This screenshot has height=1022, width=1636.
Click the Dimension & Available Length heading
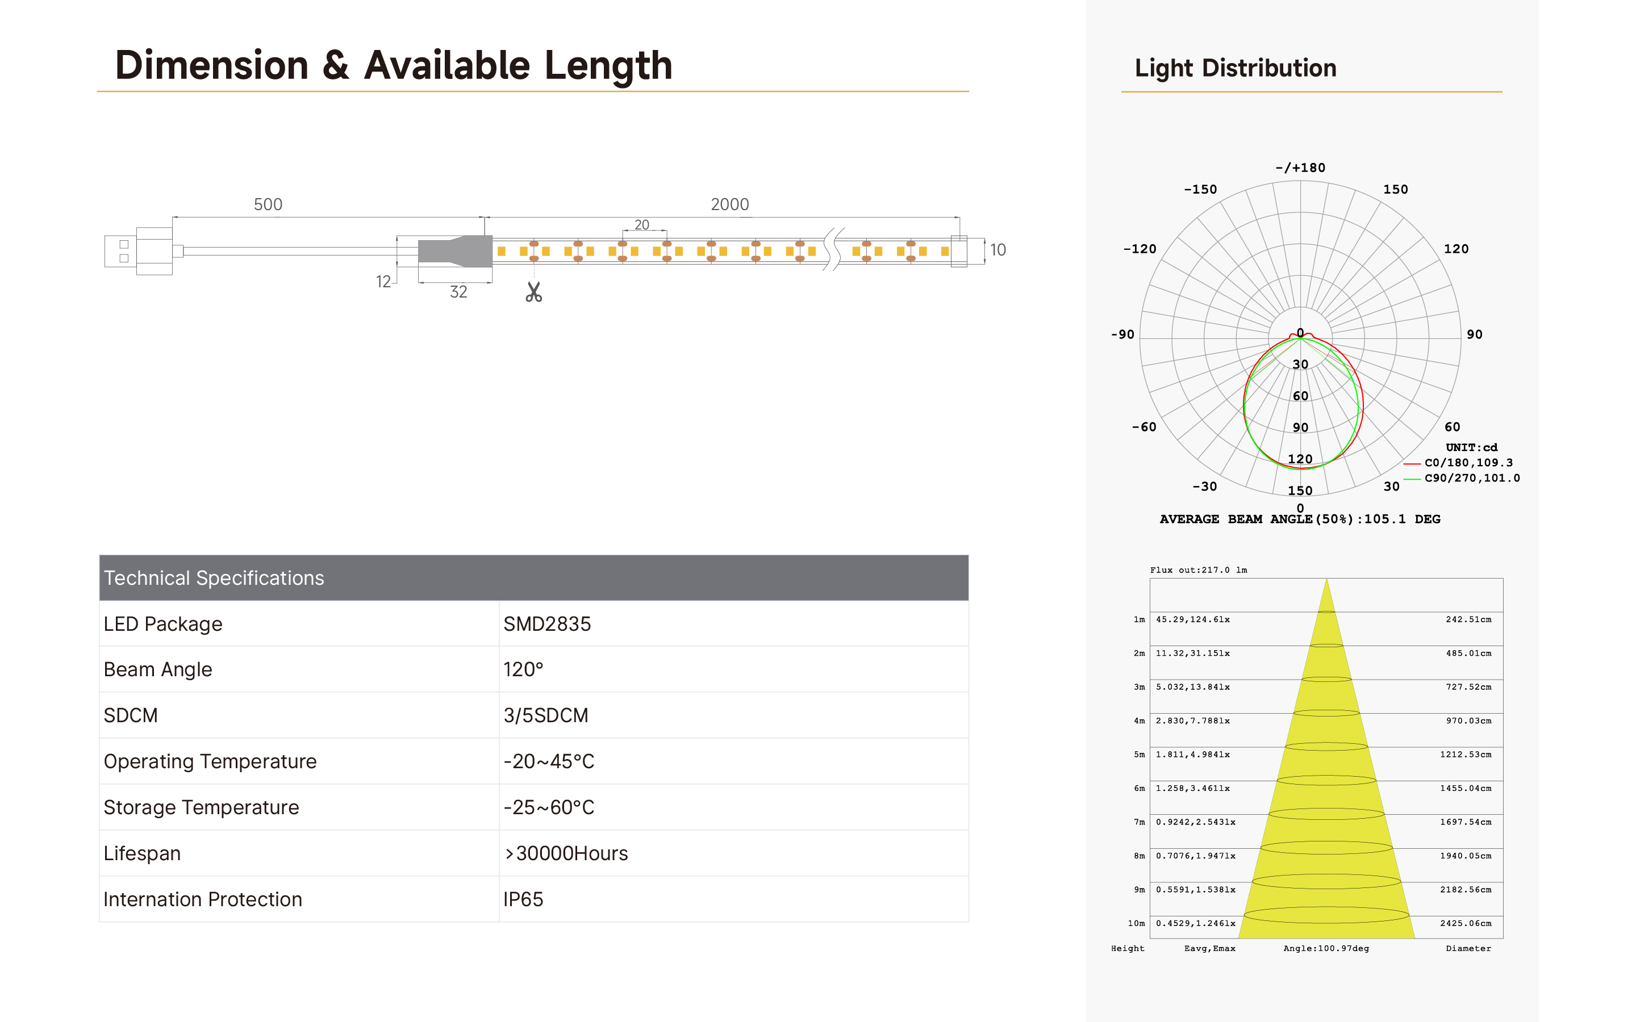point(394,65)
